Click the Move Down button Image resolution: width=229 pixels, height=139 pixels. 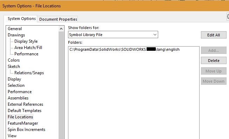click(x=214, y=81)
